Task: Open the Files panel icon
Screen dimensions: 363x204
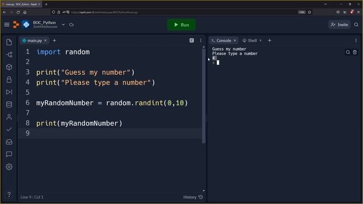Action: coord(9,42)
